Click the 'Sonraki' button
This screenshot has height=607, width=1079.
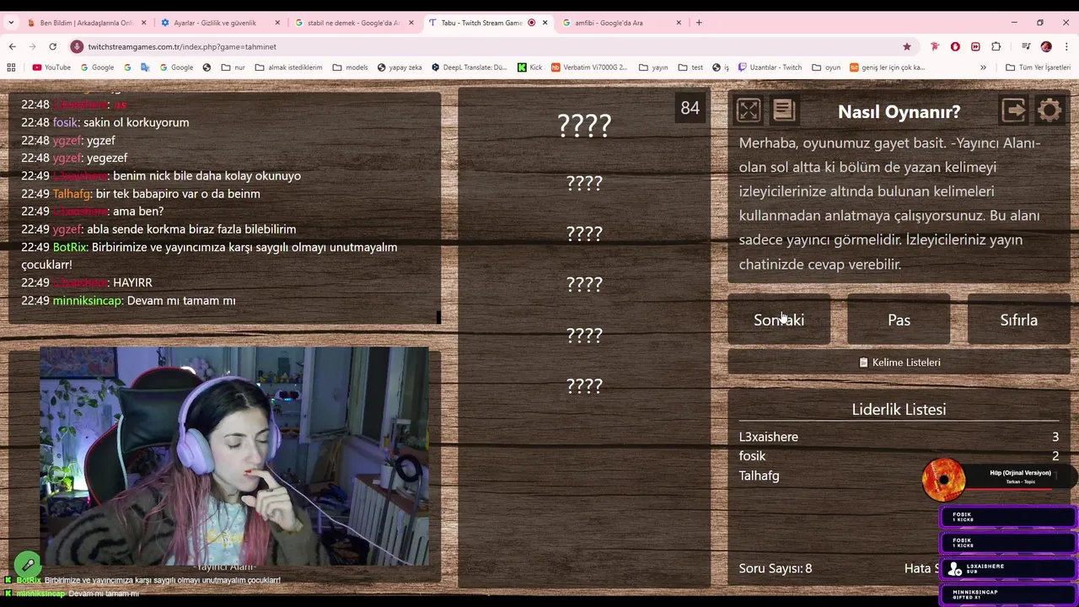click(x=779, y=320)
